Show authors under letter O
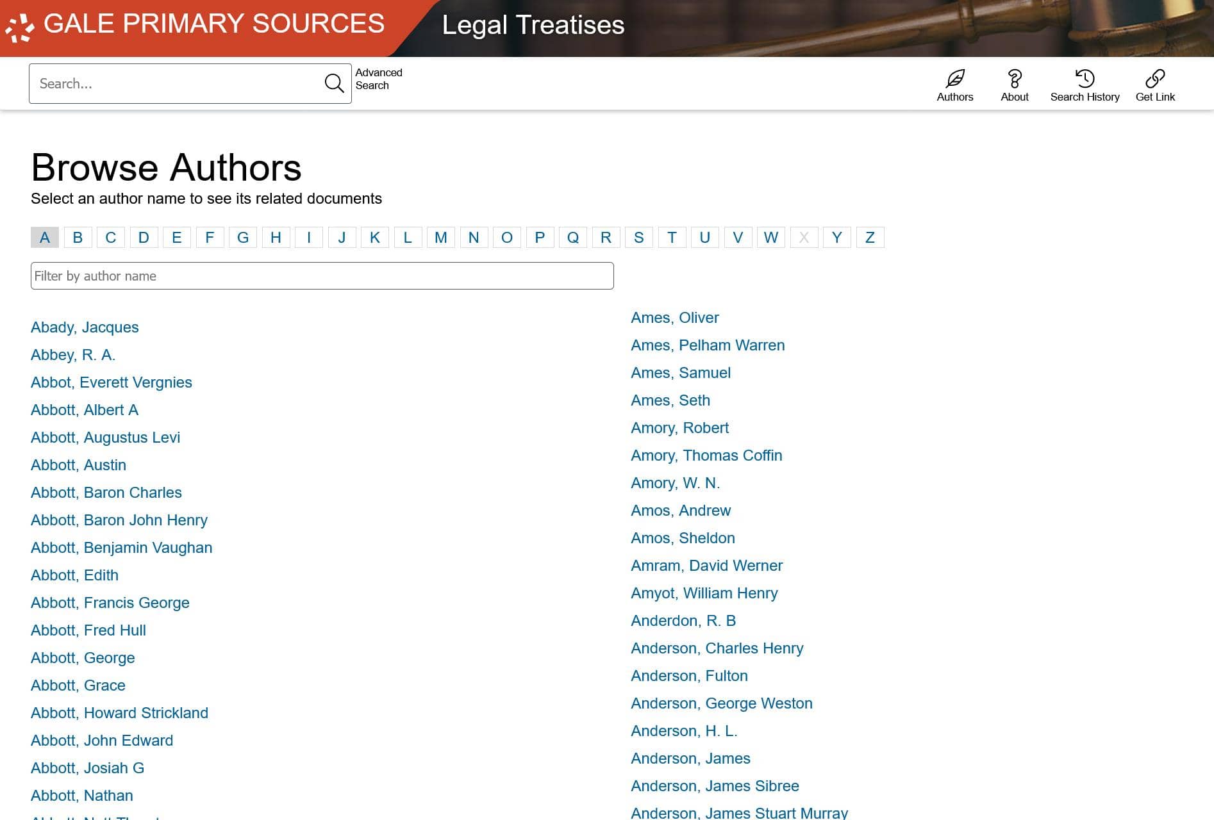The width and height of the screenshot is (1214, 820). point(507,238)
